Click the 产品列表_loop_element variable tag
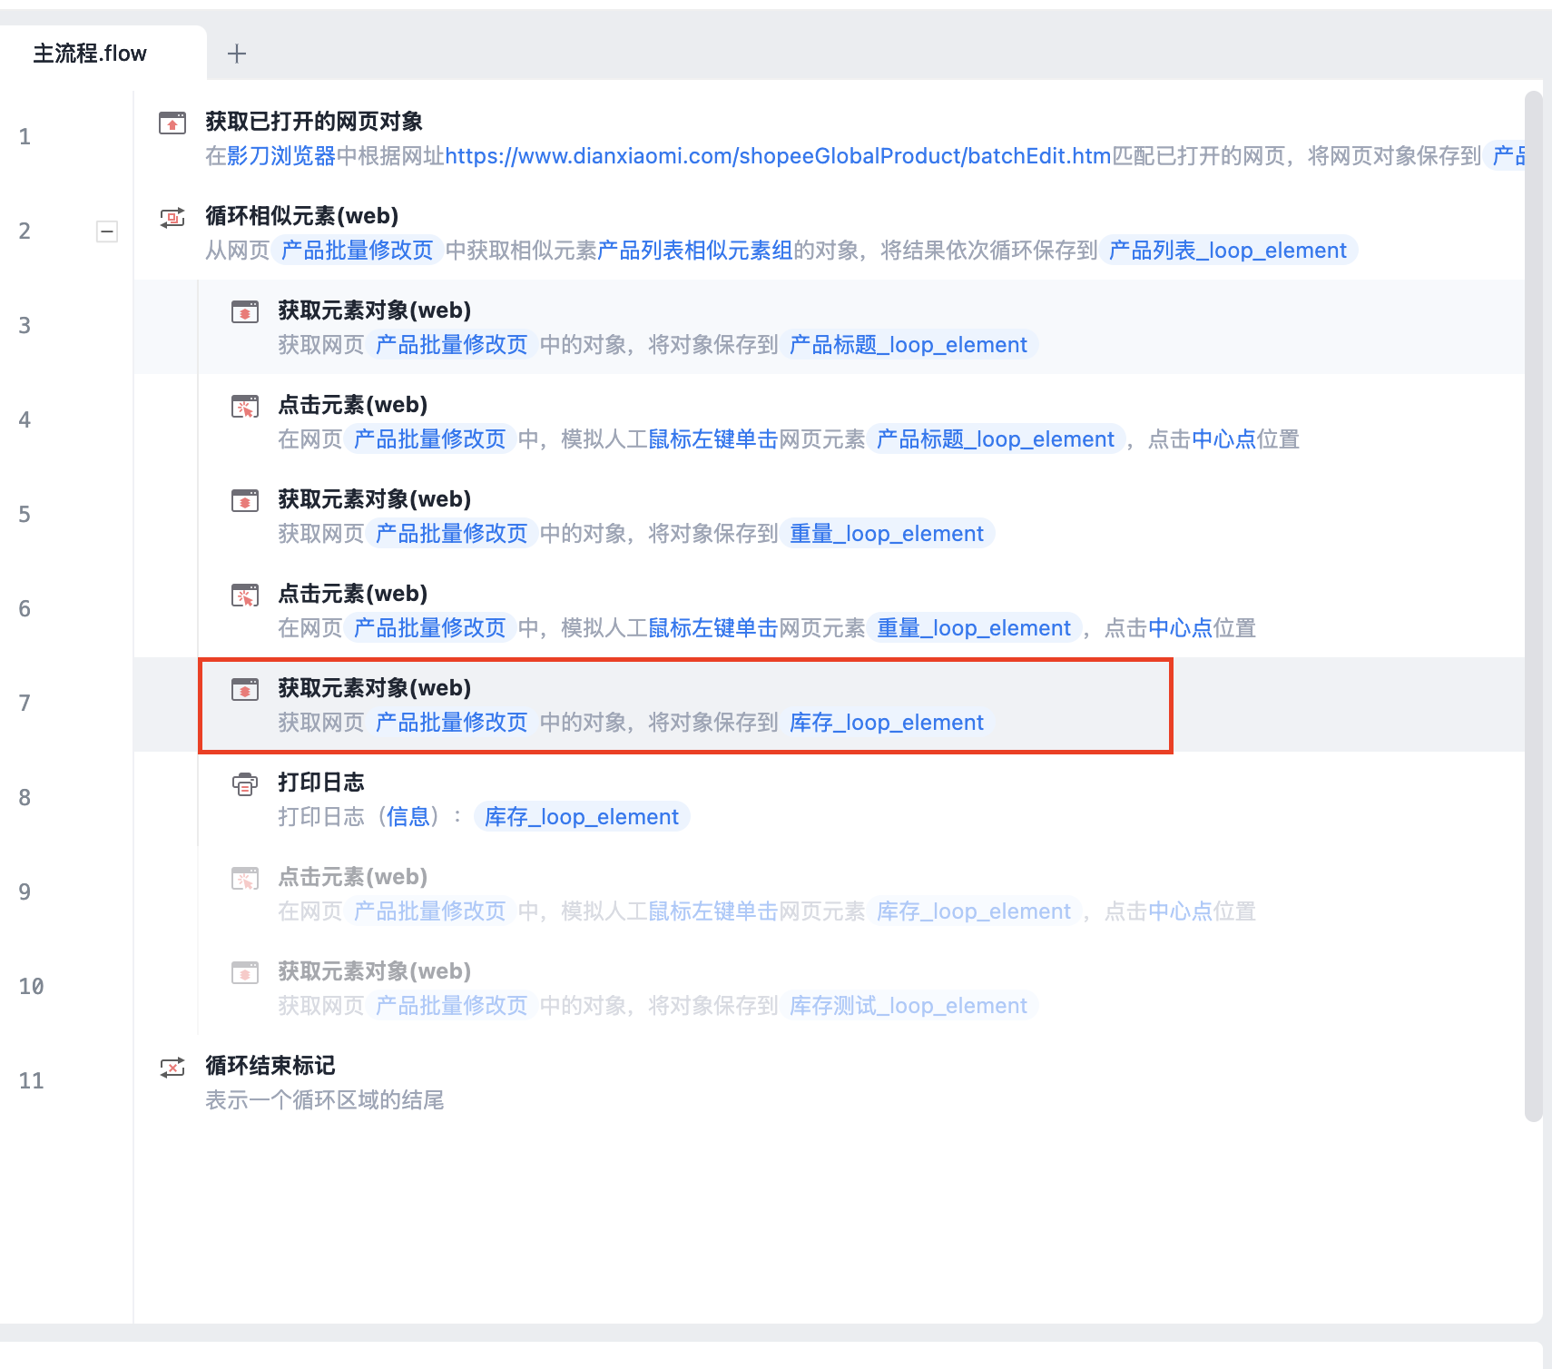The image size is (1552, 1369). click(x=1227, y=251)
